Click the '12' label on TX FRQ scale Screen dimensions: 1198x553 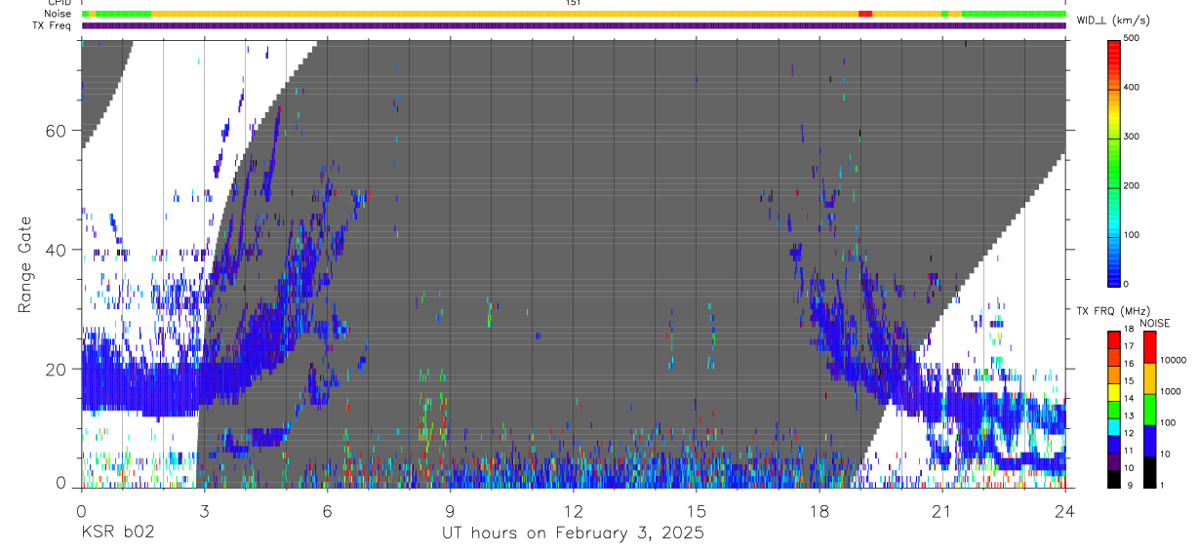1130,433
